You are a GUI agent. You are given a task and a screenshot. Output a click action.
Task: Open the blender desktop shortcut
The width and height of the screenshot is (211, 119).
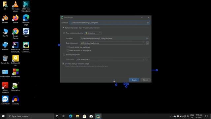(5, 19)
